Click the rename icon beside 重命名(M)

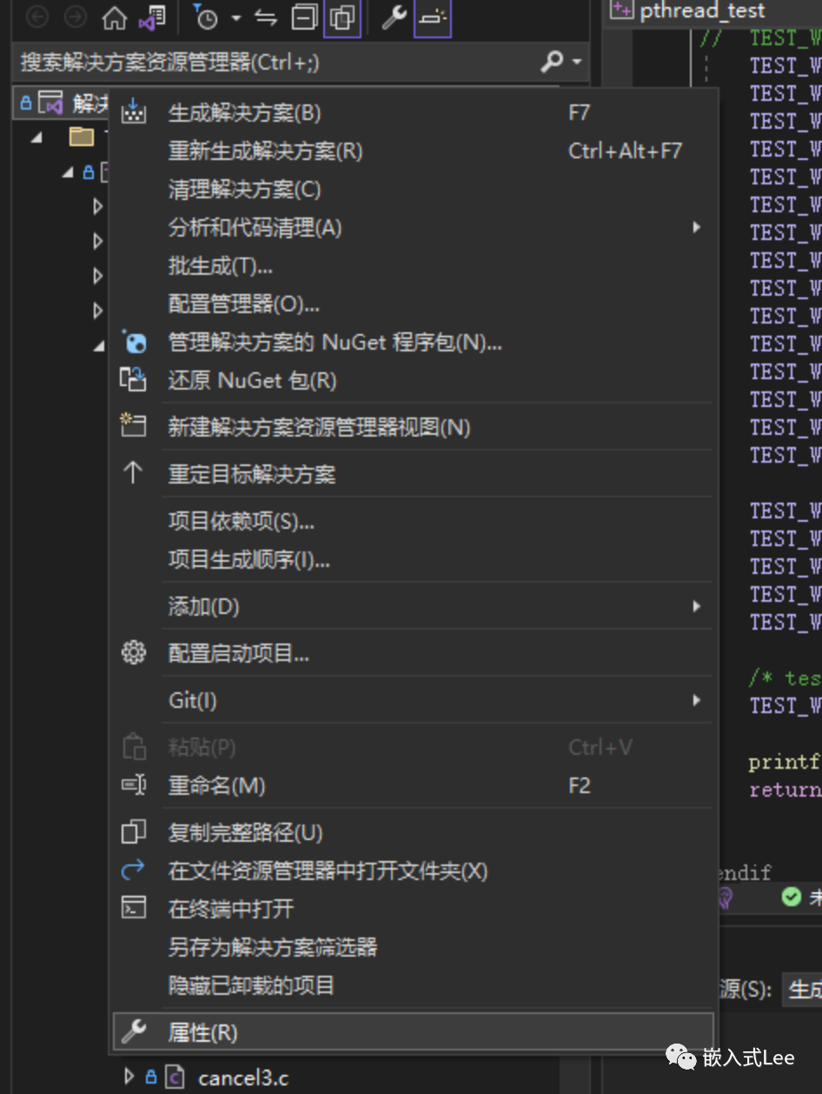click(133, 785)
